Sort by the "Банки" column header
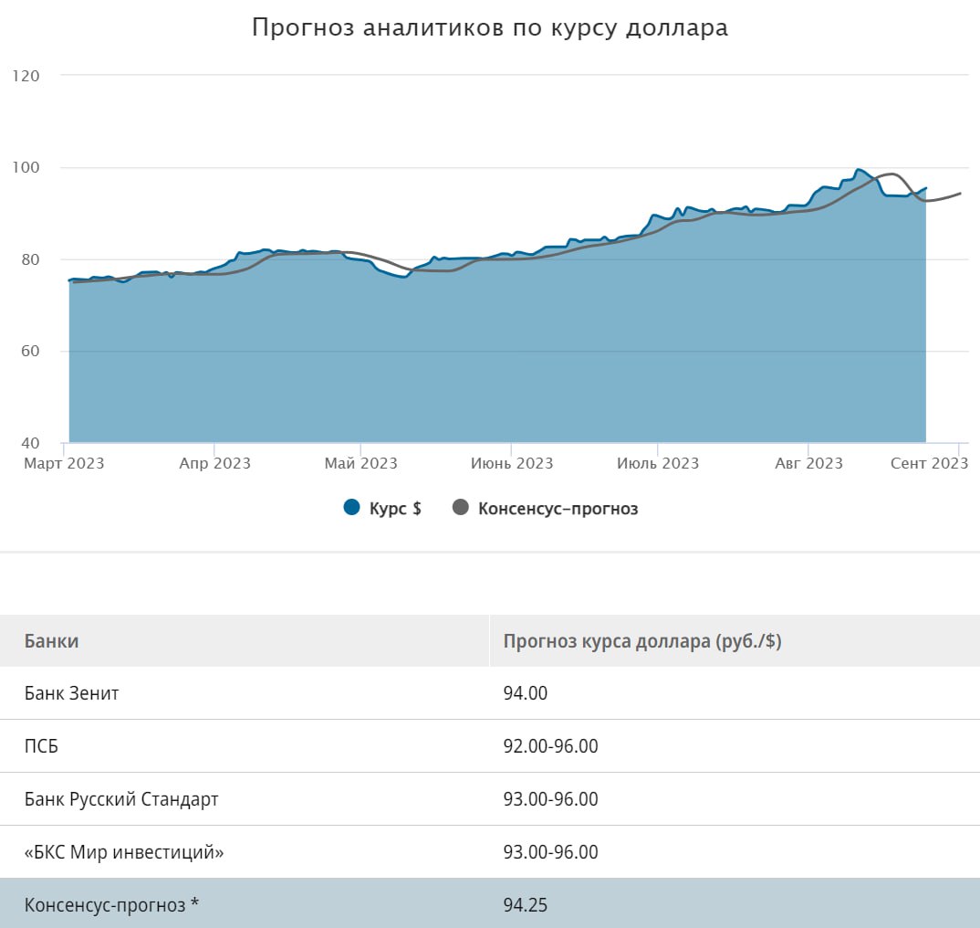The width and height of the screenshot is (980, 928). point(51,641)
